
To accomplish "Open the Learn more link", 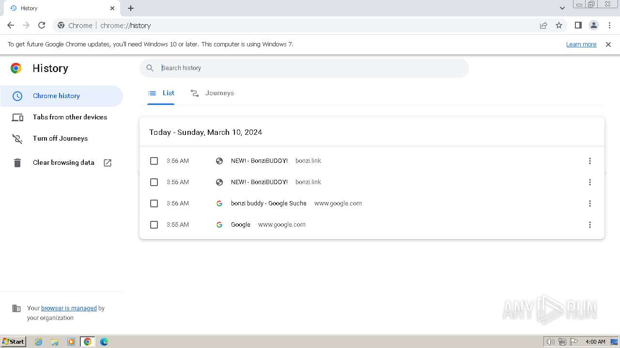I will [581, 44].
